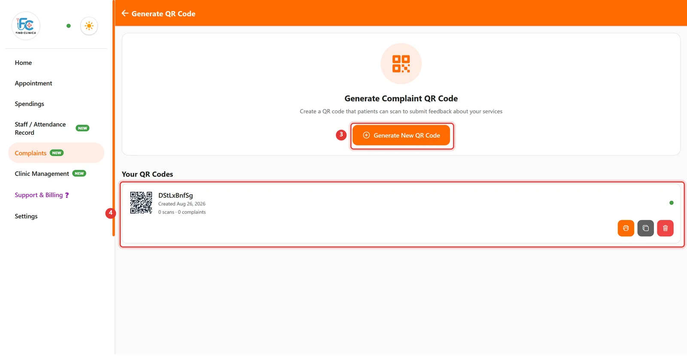Open Spendings in sidebar
This screenshot has height=356, width=687.
point(29,104)
